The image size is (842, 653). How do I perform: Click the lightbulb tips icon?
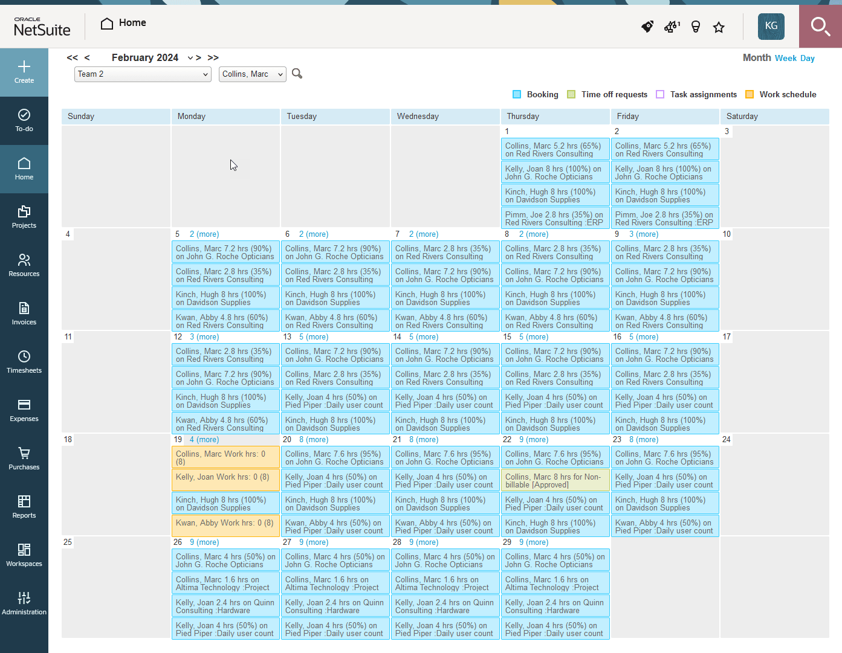coord(696,27)
